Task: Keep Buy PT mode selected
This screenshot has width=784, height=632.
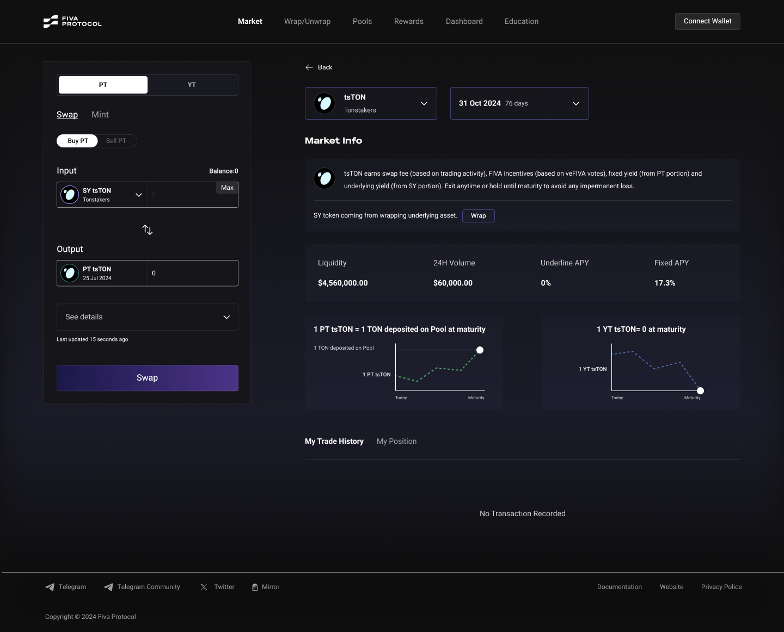Action: click(77, 141)
